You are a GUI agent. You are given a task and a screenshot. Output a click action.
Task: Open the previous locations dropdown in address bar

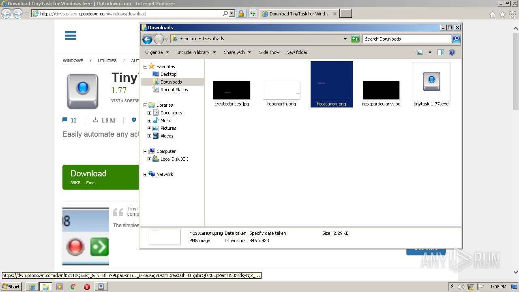click(x=345, y=39)
